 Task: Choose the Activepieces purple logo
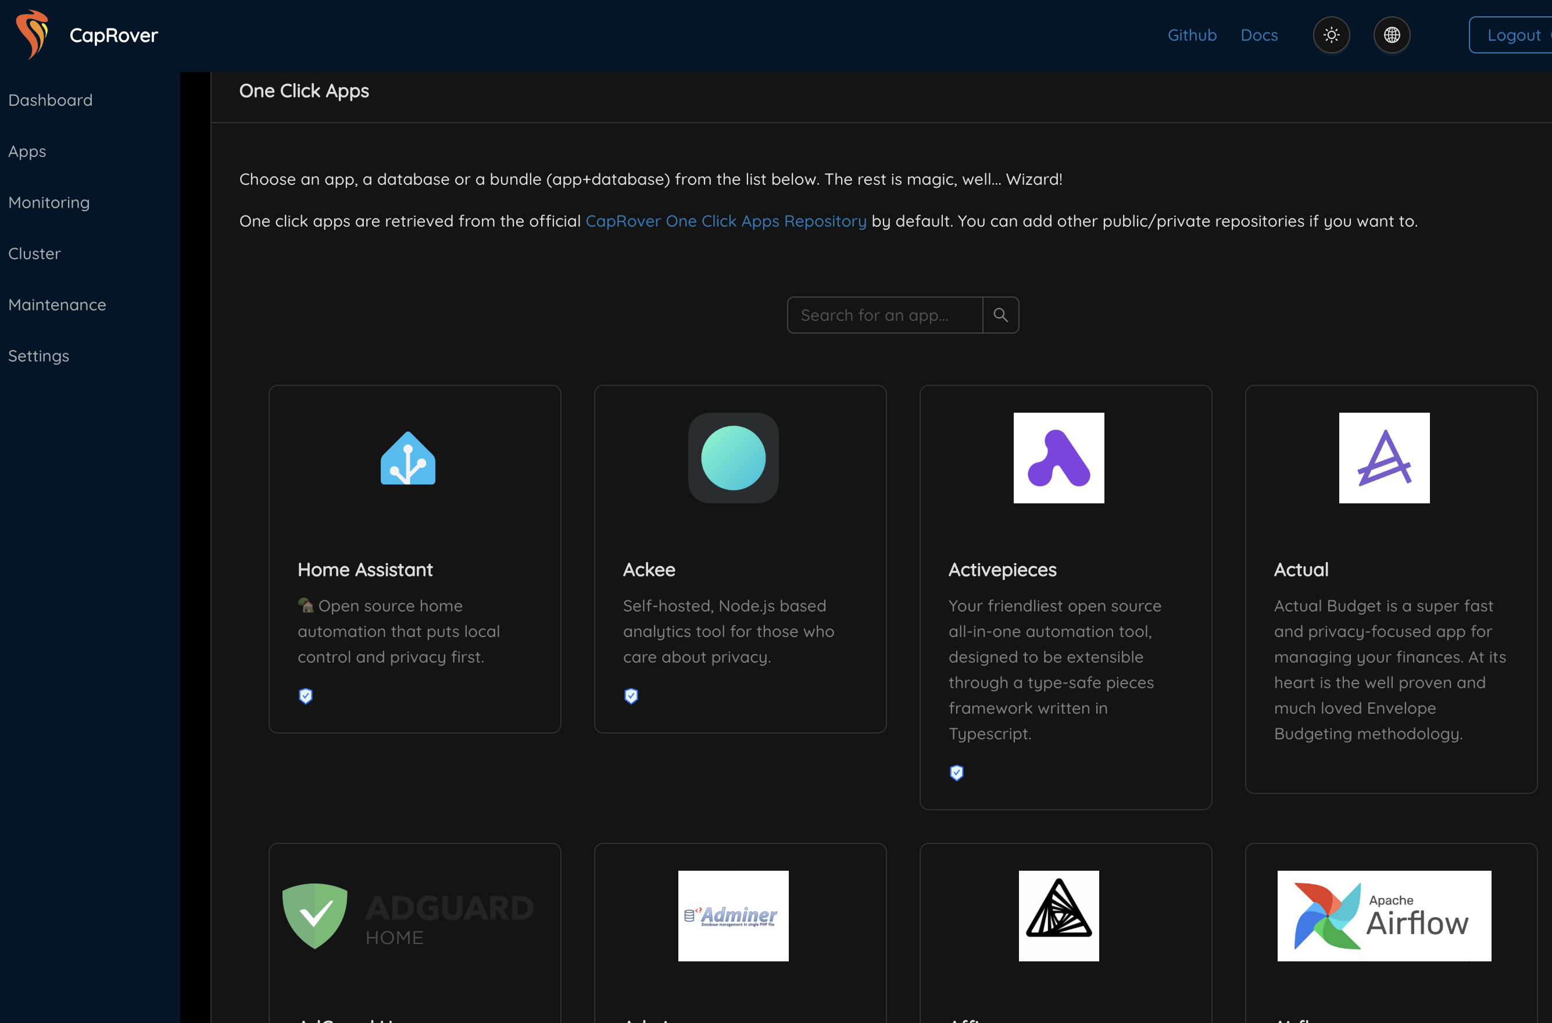(x=1058, y=458)
